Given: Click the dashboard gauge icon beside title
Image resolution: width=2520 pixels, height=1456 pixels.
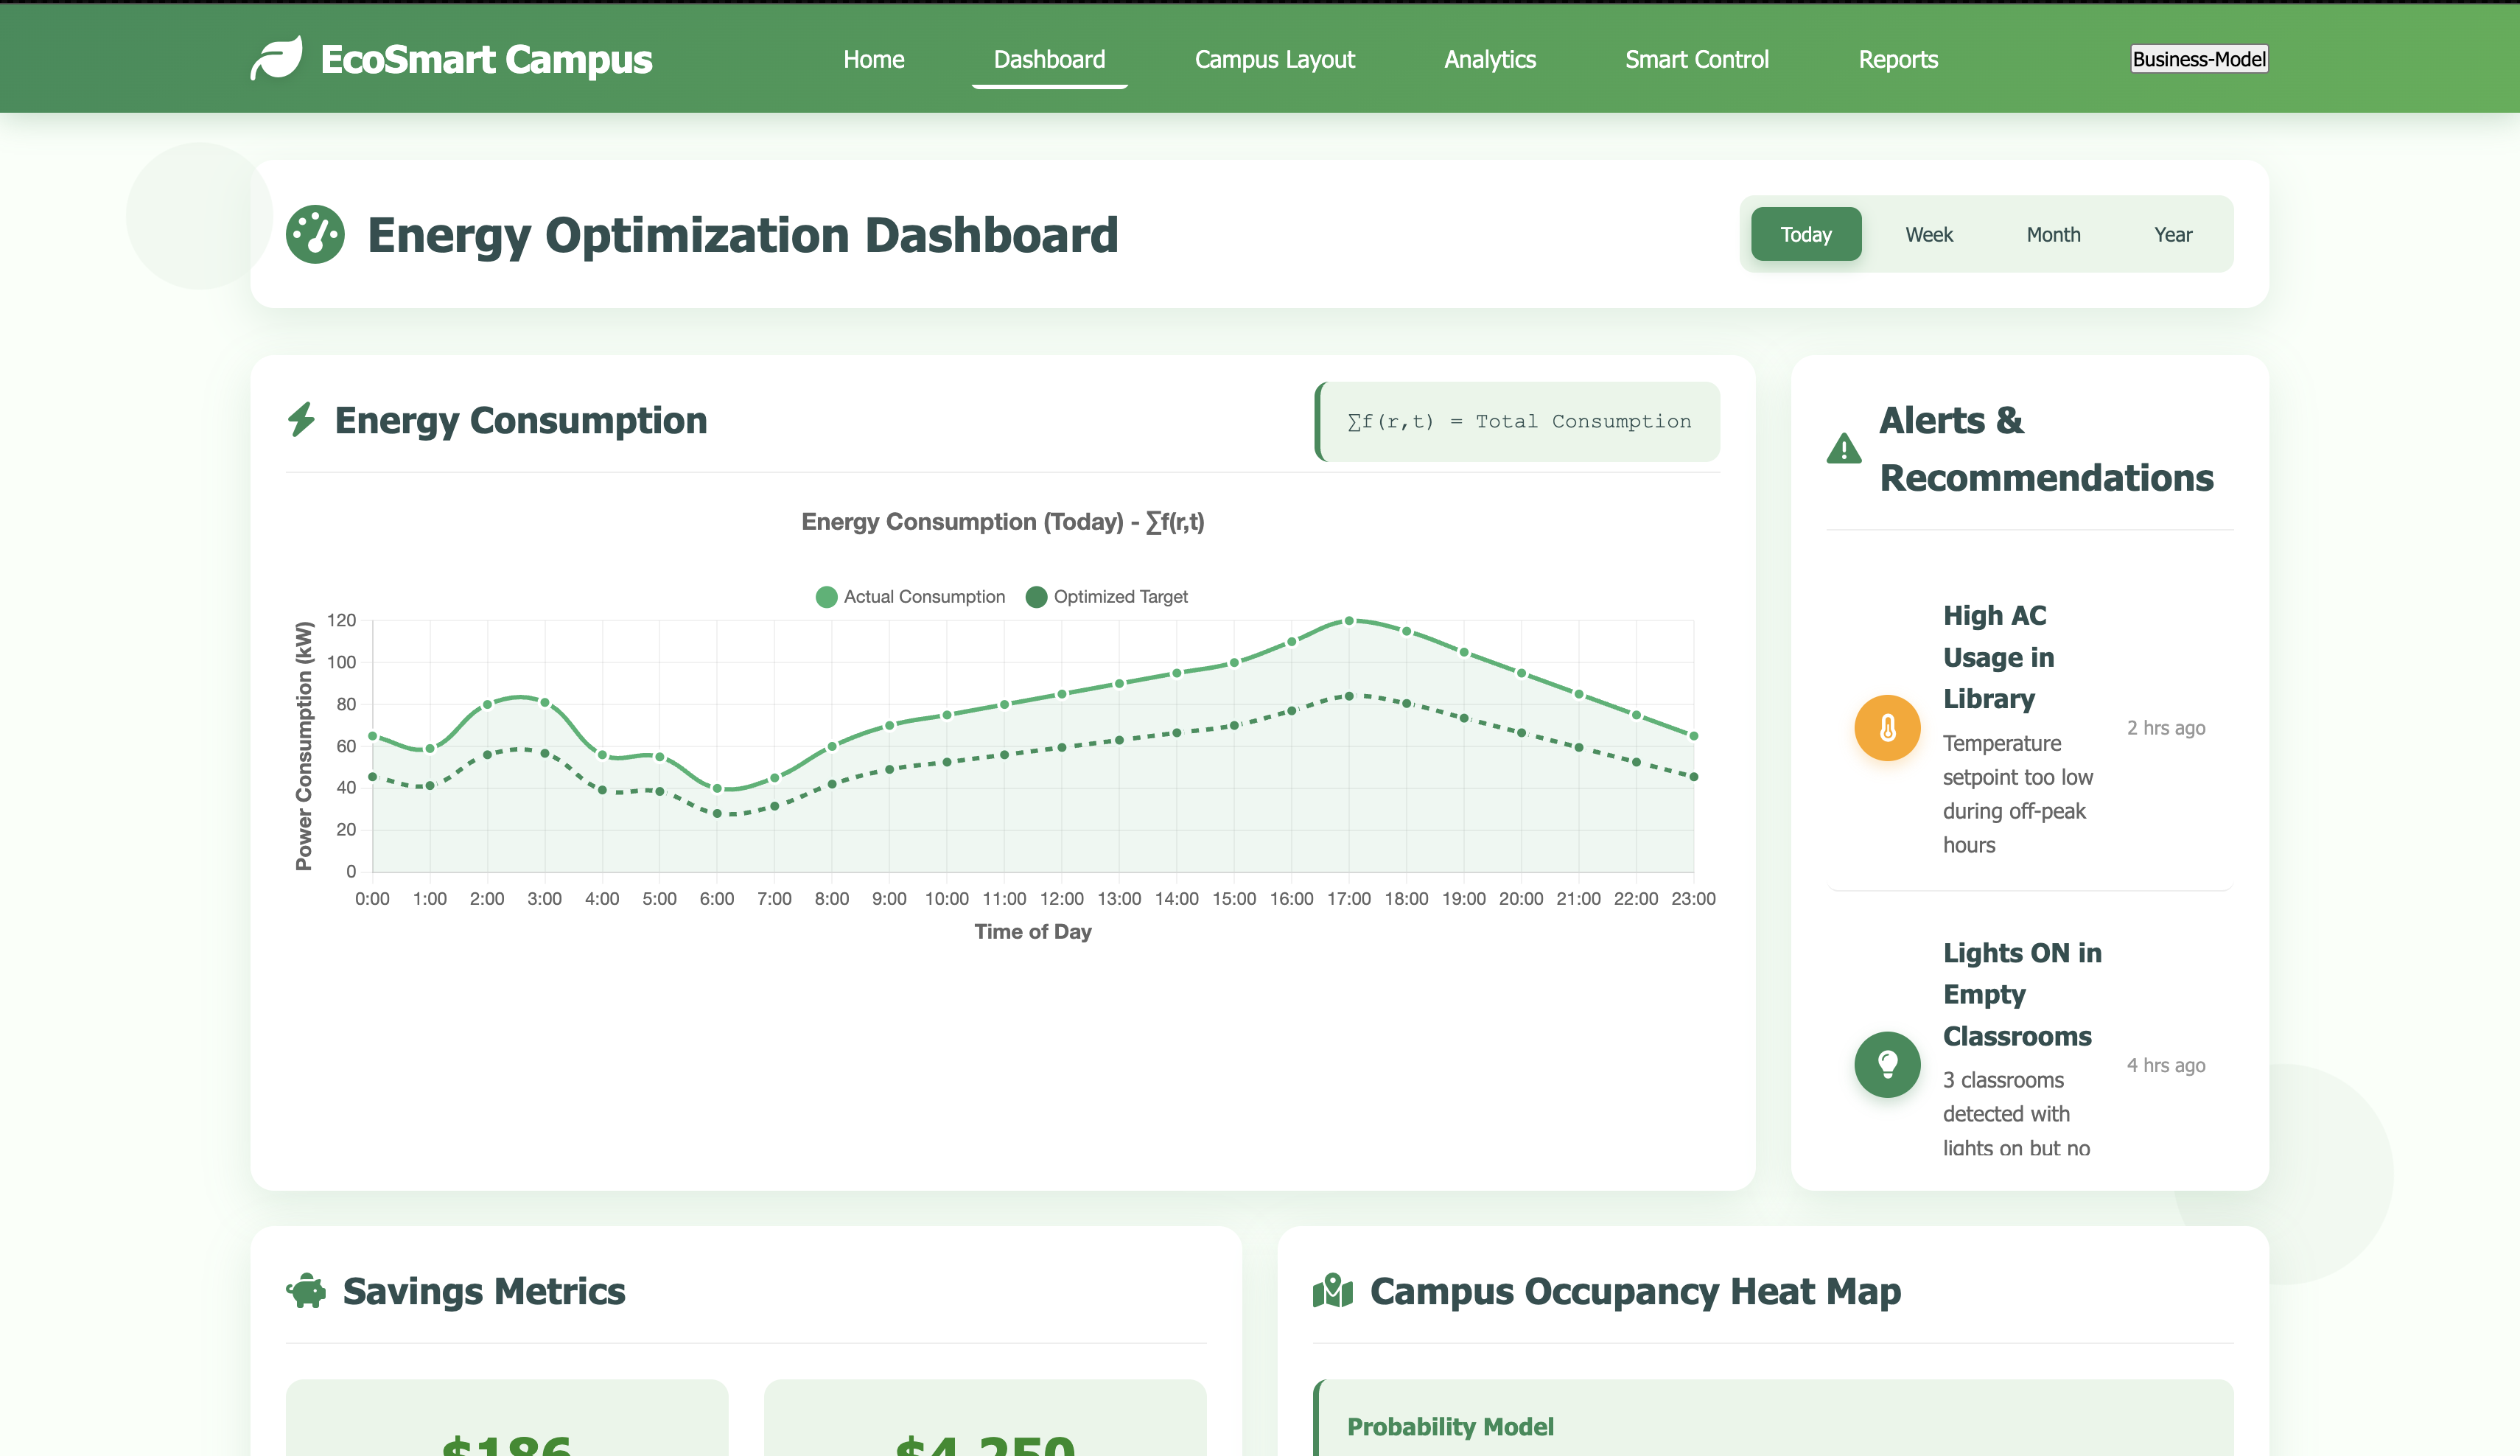Looking at the screenshot, I should tap(315, 235).
